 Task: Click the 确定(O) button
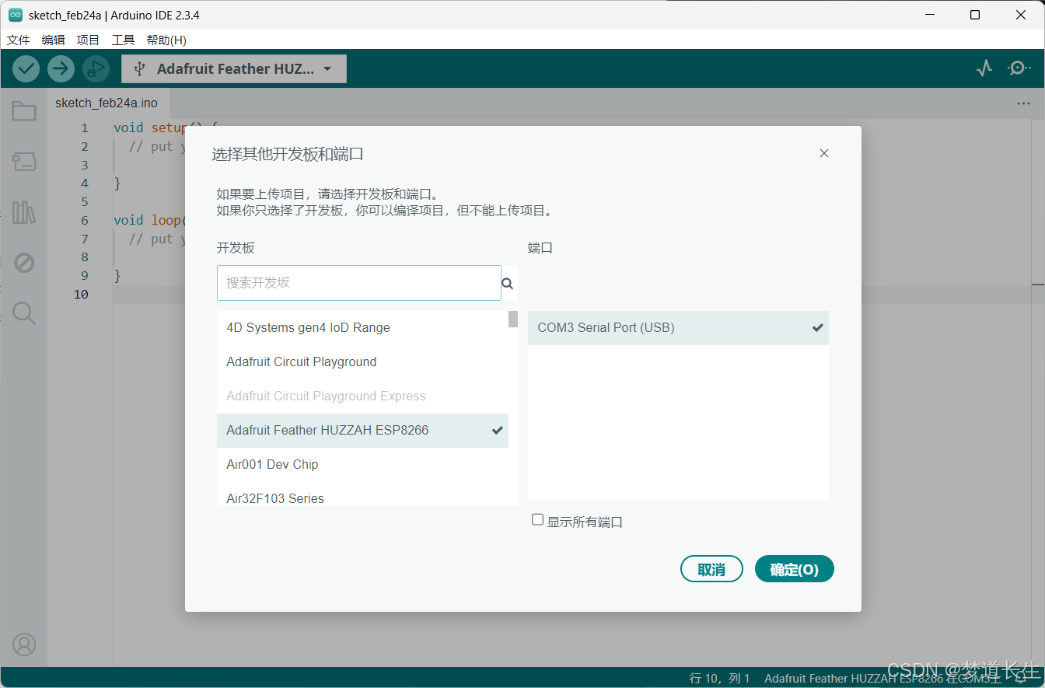click(794, 569)
